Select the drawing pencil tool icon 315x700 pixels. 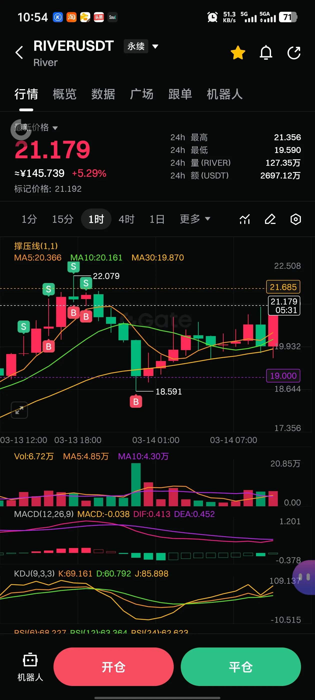(270, 219)
